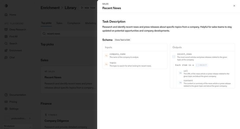The width and height of the screenshot is (240, 129).
Task: Switch to the Sales tab
Action: click(x=59, y=23)
